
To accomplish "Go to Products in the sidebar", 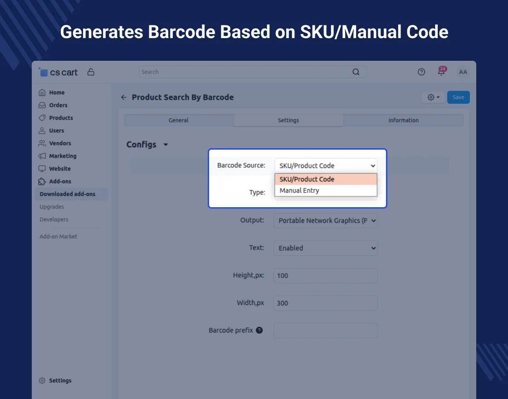I will [61, 118].
